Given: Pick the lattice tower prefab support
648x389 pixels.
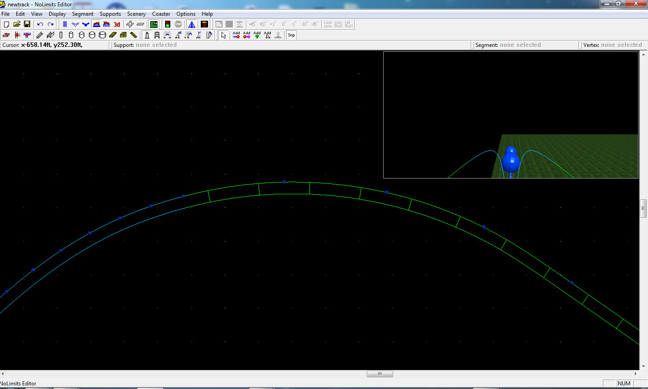Looking at the screenshot, I should (x=157, y=35).
